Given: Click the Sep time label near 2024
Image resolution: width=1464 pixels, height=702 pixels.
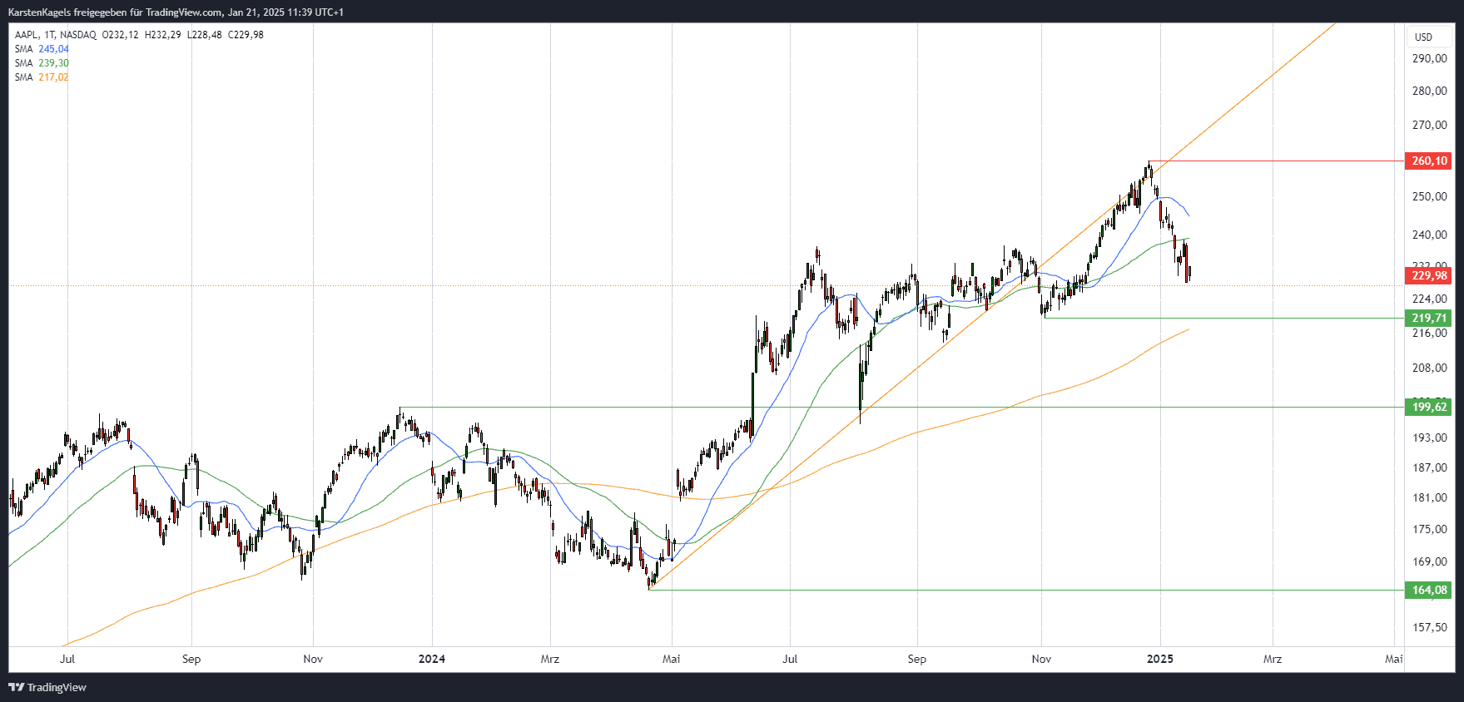Looking at the screenshot, I should [916, 659].
